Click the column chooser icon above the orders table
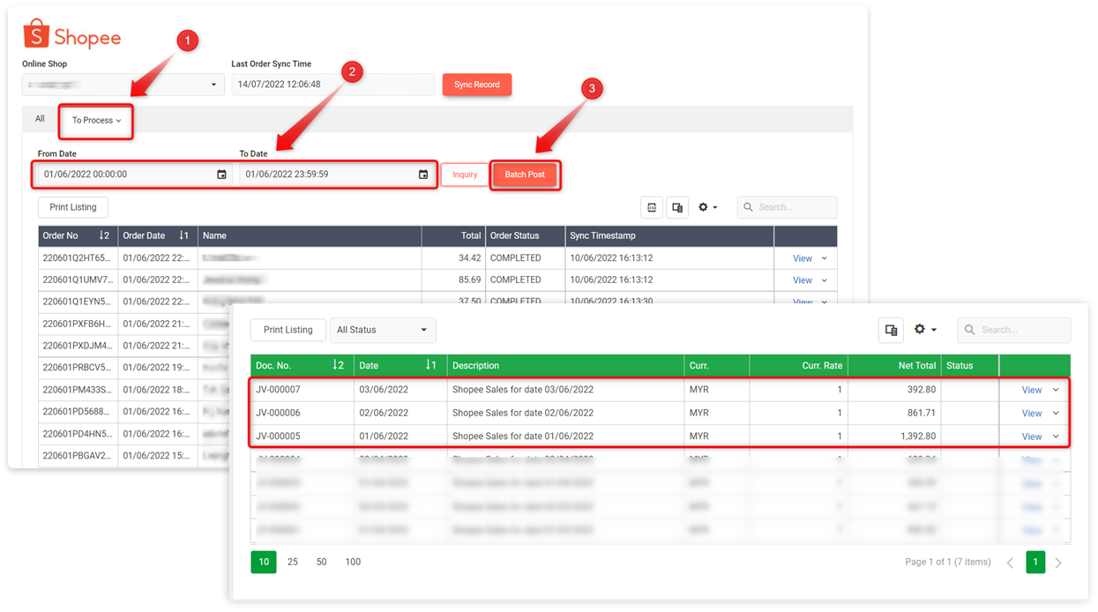The width and height of the screenshot is (1098, 612). click(677, 207)
